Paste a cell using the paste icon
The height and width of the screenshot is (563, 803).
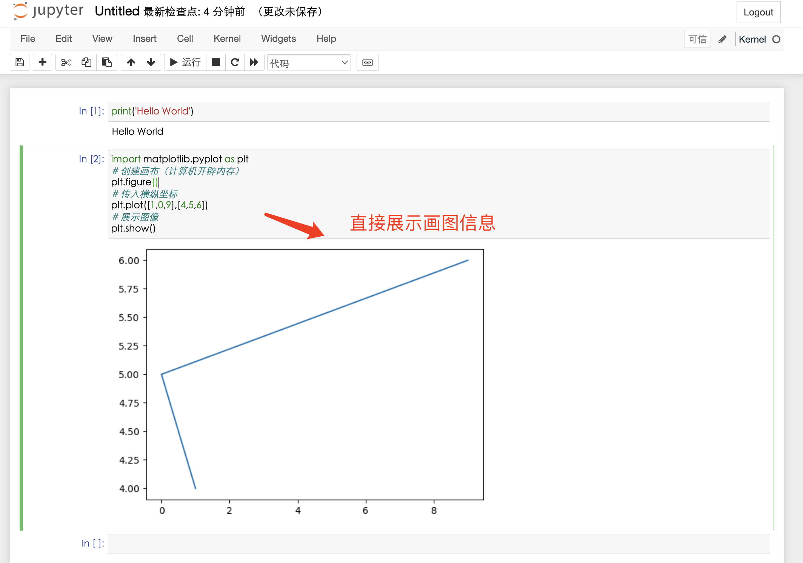(107, 62)
